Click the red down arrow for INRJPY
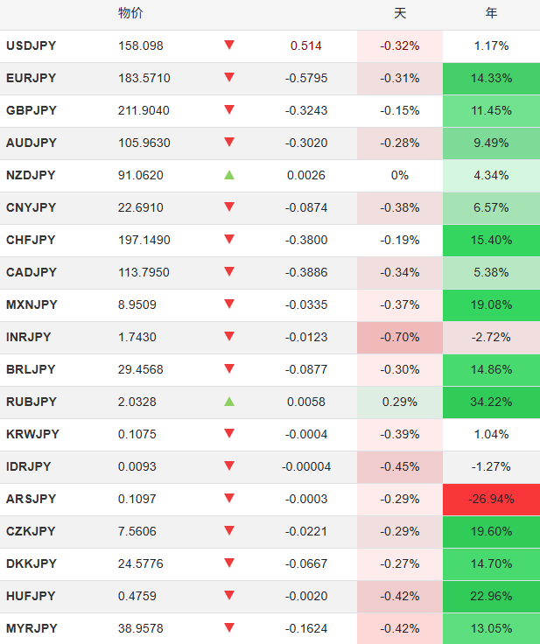This screenshot has height=644, width=540. coord(229,337)
